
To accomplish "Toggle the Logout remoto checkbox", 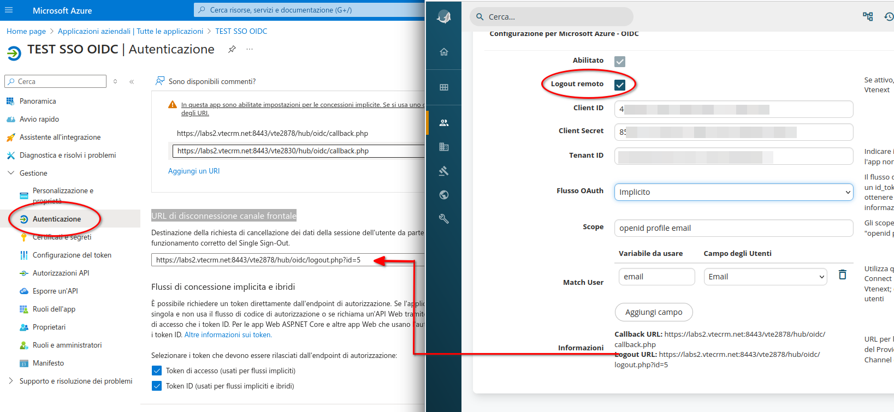I will [620, 85].
